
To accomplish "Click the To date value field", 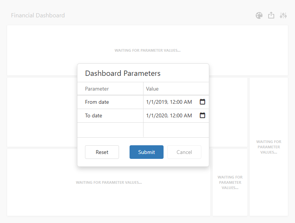I will [x=169, y=115].
